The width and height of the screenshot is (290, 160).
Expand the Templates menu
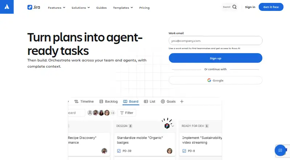(123, 8)
